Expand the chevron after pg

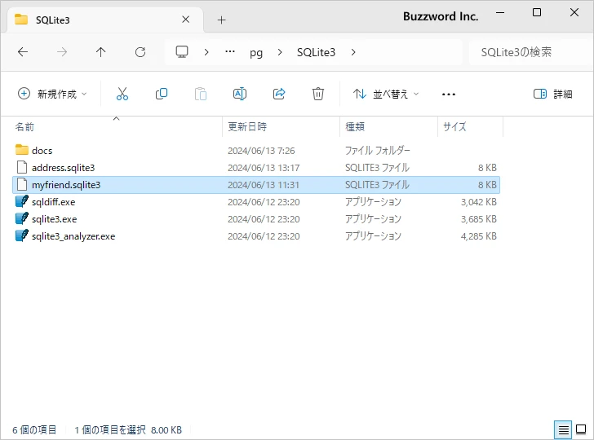click(280, 52)
